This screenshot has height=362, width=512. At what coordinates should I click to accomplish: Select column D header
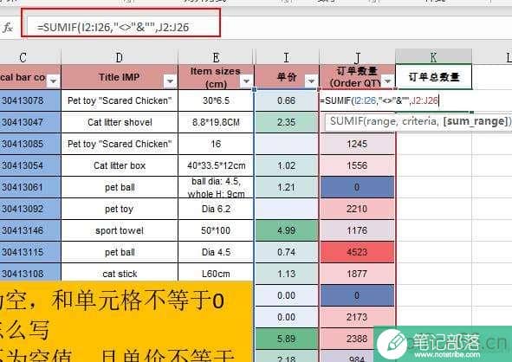(120, 57)
